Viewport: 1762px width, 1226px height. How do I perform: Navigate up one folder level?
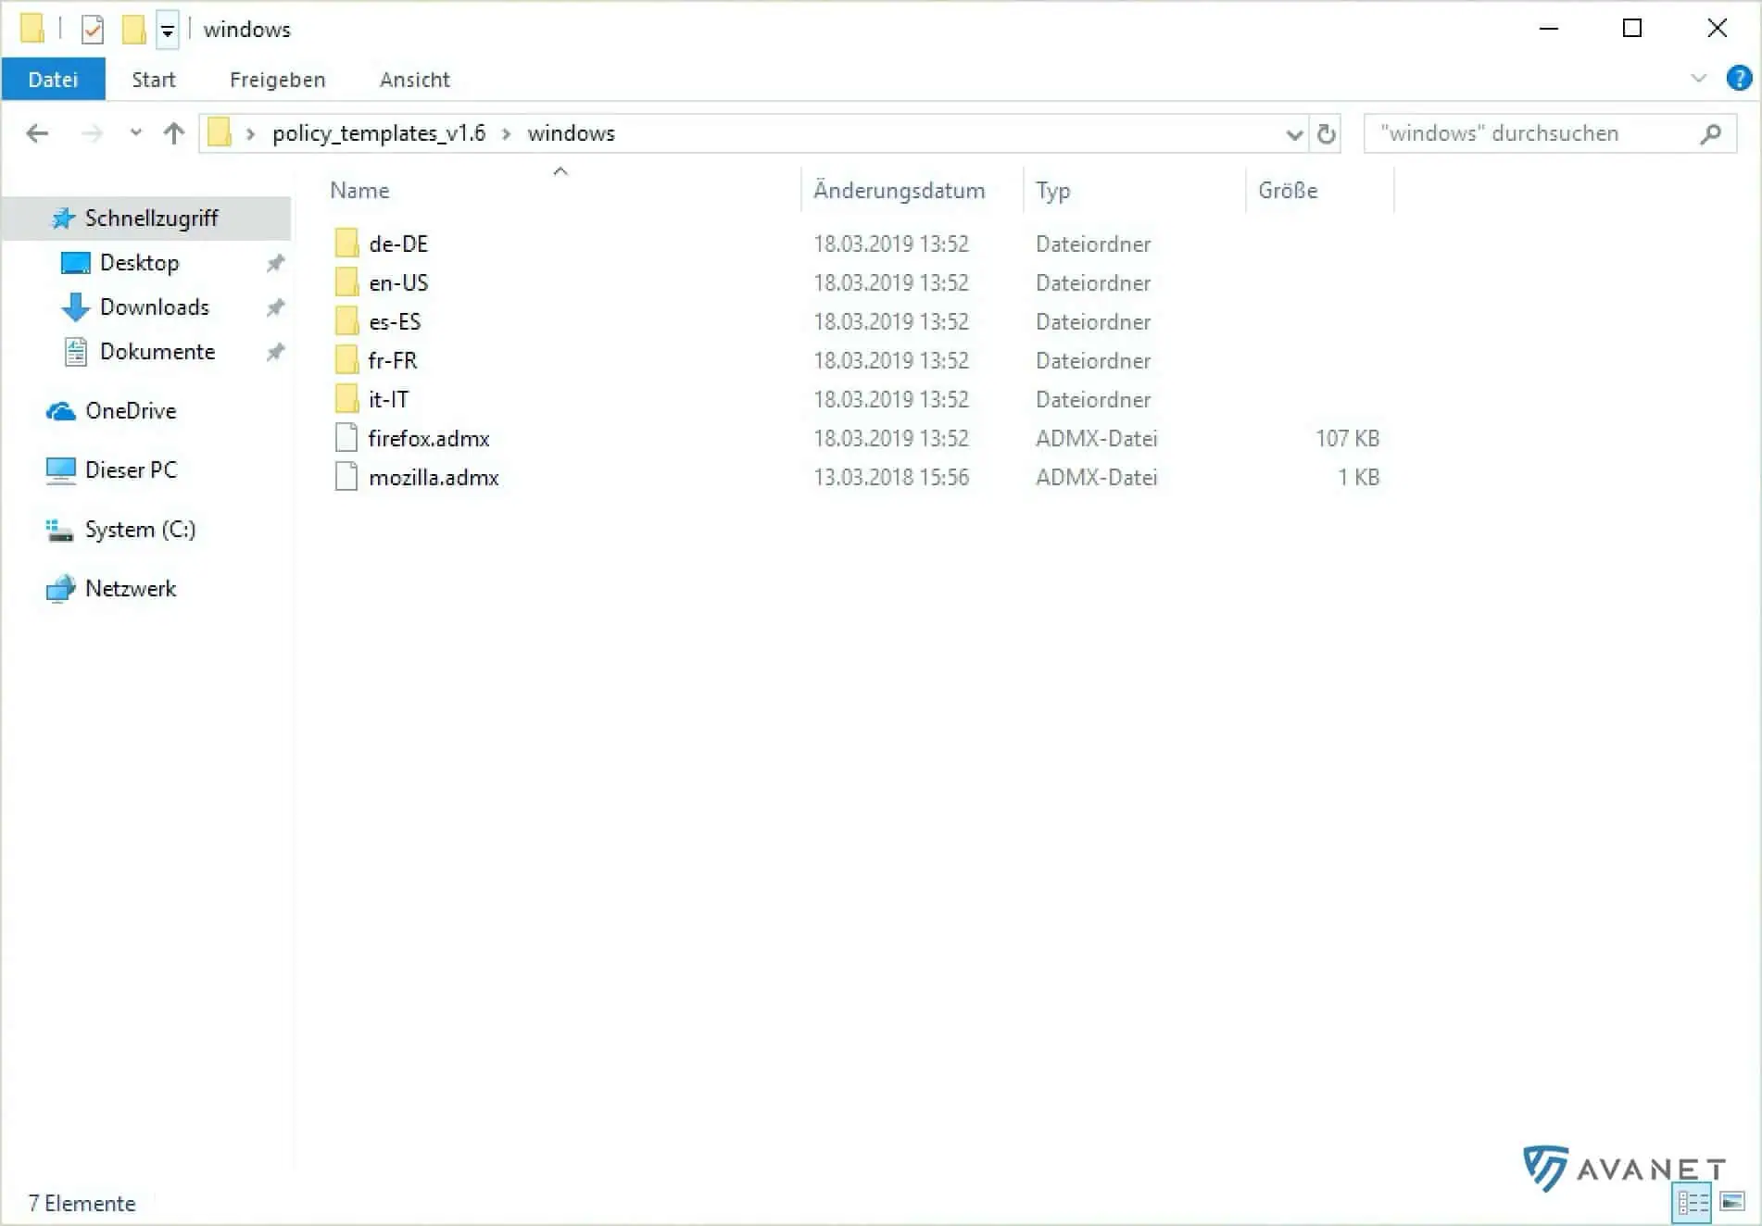(x=173, y=133)
